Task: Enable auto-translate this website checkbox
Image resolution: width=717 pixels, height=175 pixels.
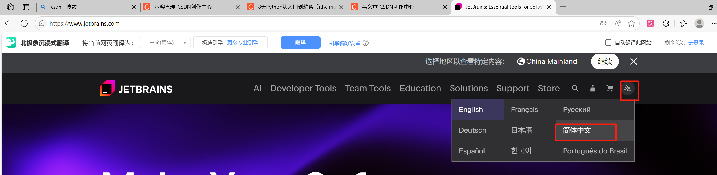Action: coord(608,43)
